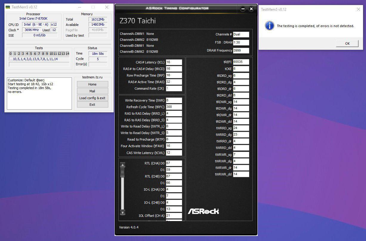The image size is (366, 241).
Task: Click the RTL (CHB) D0 field
Action: tap(174, 176)
